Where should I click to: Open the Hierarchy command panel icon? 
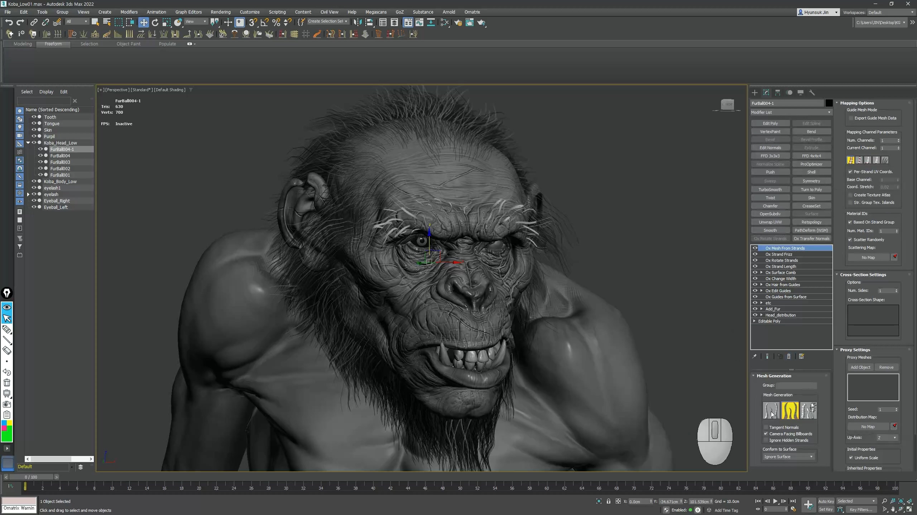pos(778,93)
